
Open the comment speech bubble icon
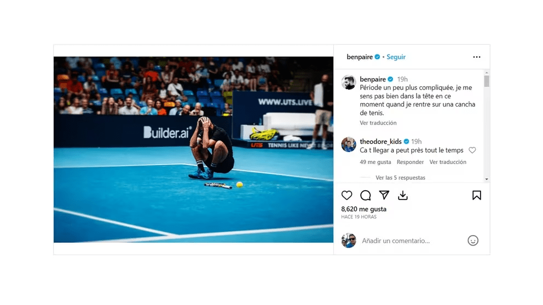(x=365, y=195)
